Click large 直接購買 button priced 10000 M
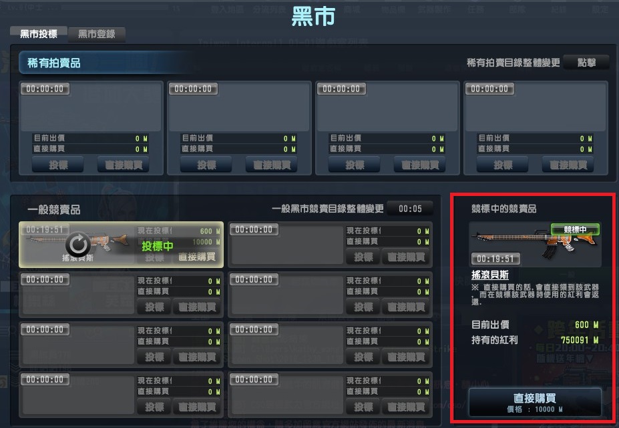Image resolution: width=619 pixels, height=428 pixels. [x=535, y=403]
